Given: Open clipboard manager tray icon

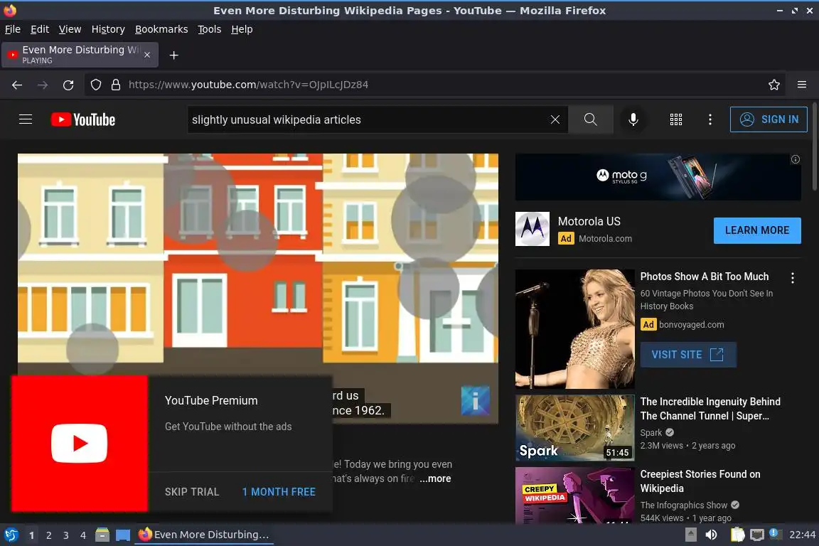Looking at the screenshot, I should coord(737,535).
